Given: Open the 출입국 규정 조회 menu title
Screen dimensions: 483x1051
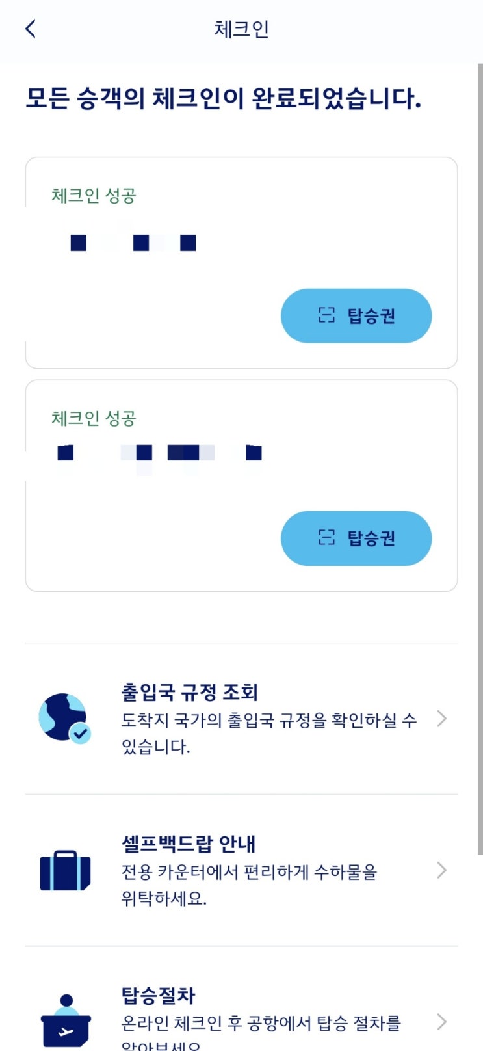Looking at the screenshot, I should pyautogui.click(x=190, y=692).
